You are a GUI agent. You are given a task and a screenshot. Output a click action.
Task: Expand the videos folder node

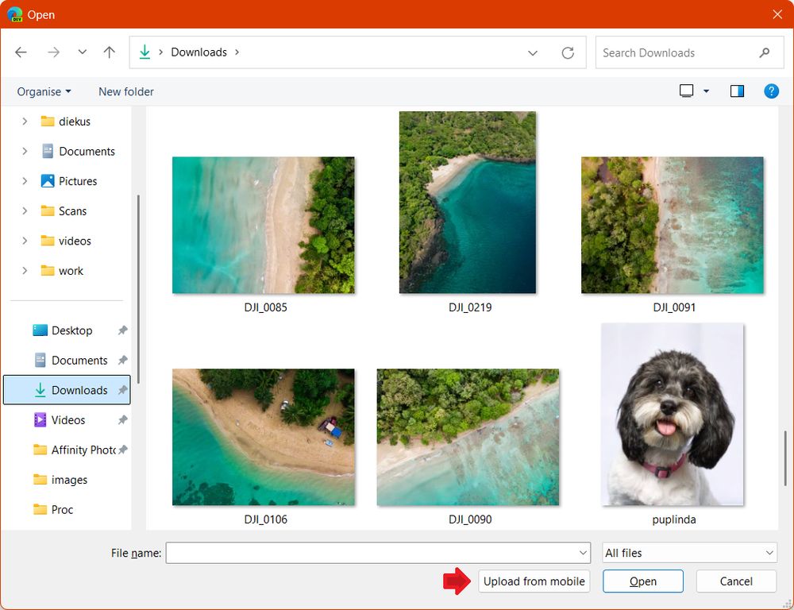25,241
